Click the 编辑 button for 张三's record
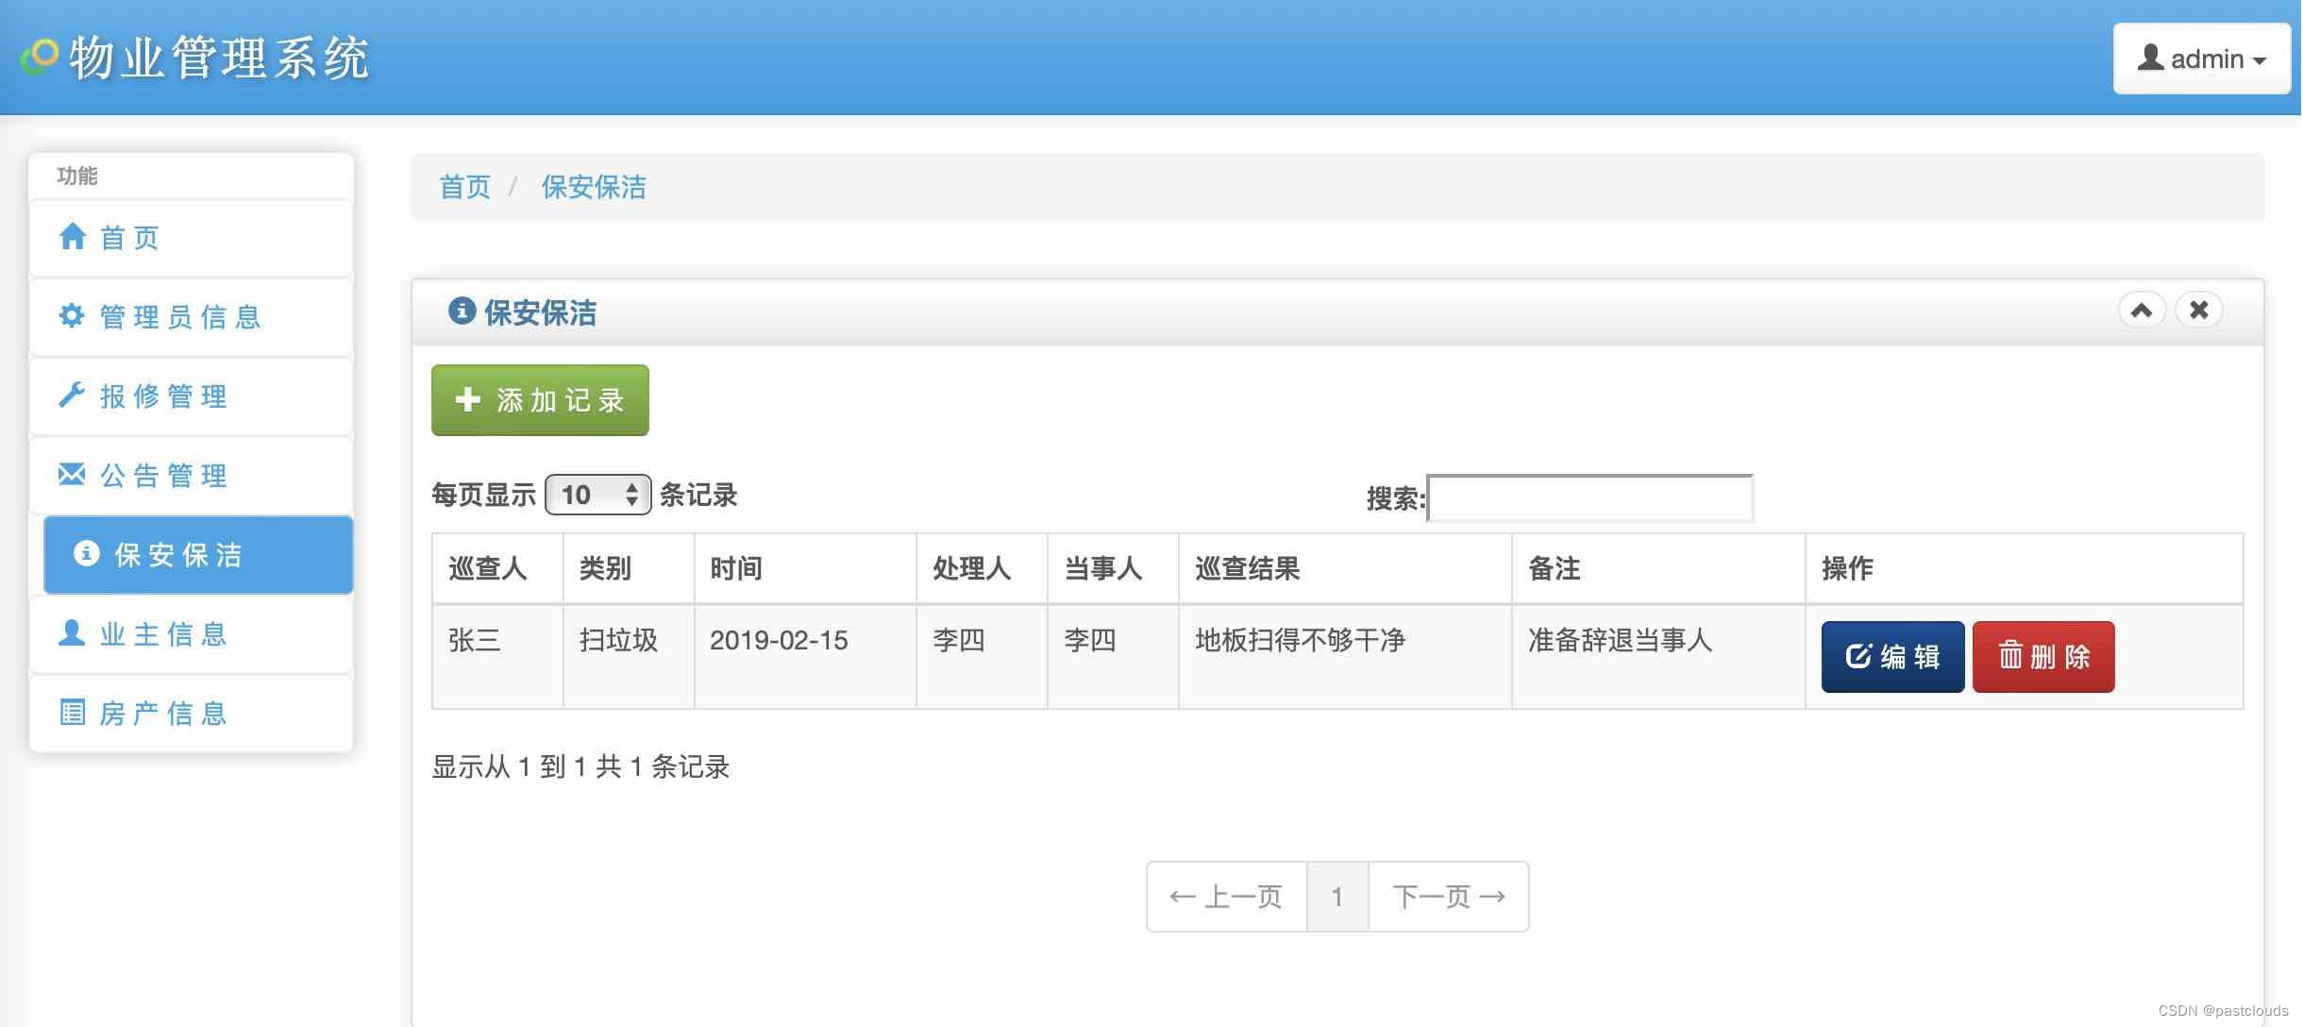The height and width of the screenshot is (1027, 2303). (1892, 657)
